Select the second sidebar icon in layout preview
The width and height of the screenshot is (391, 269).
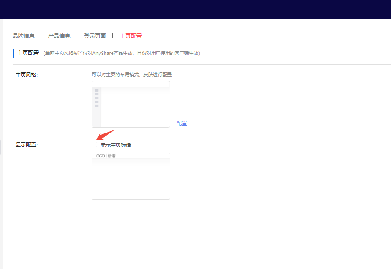point(97,94)
